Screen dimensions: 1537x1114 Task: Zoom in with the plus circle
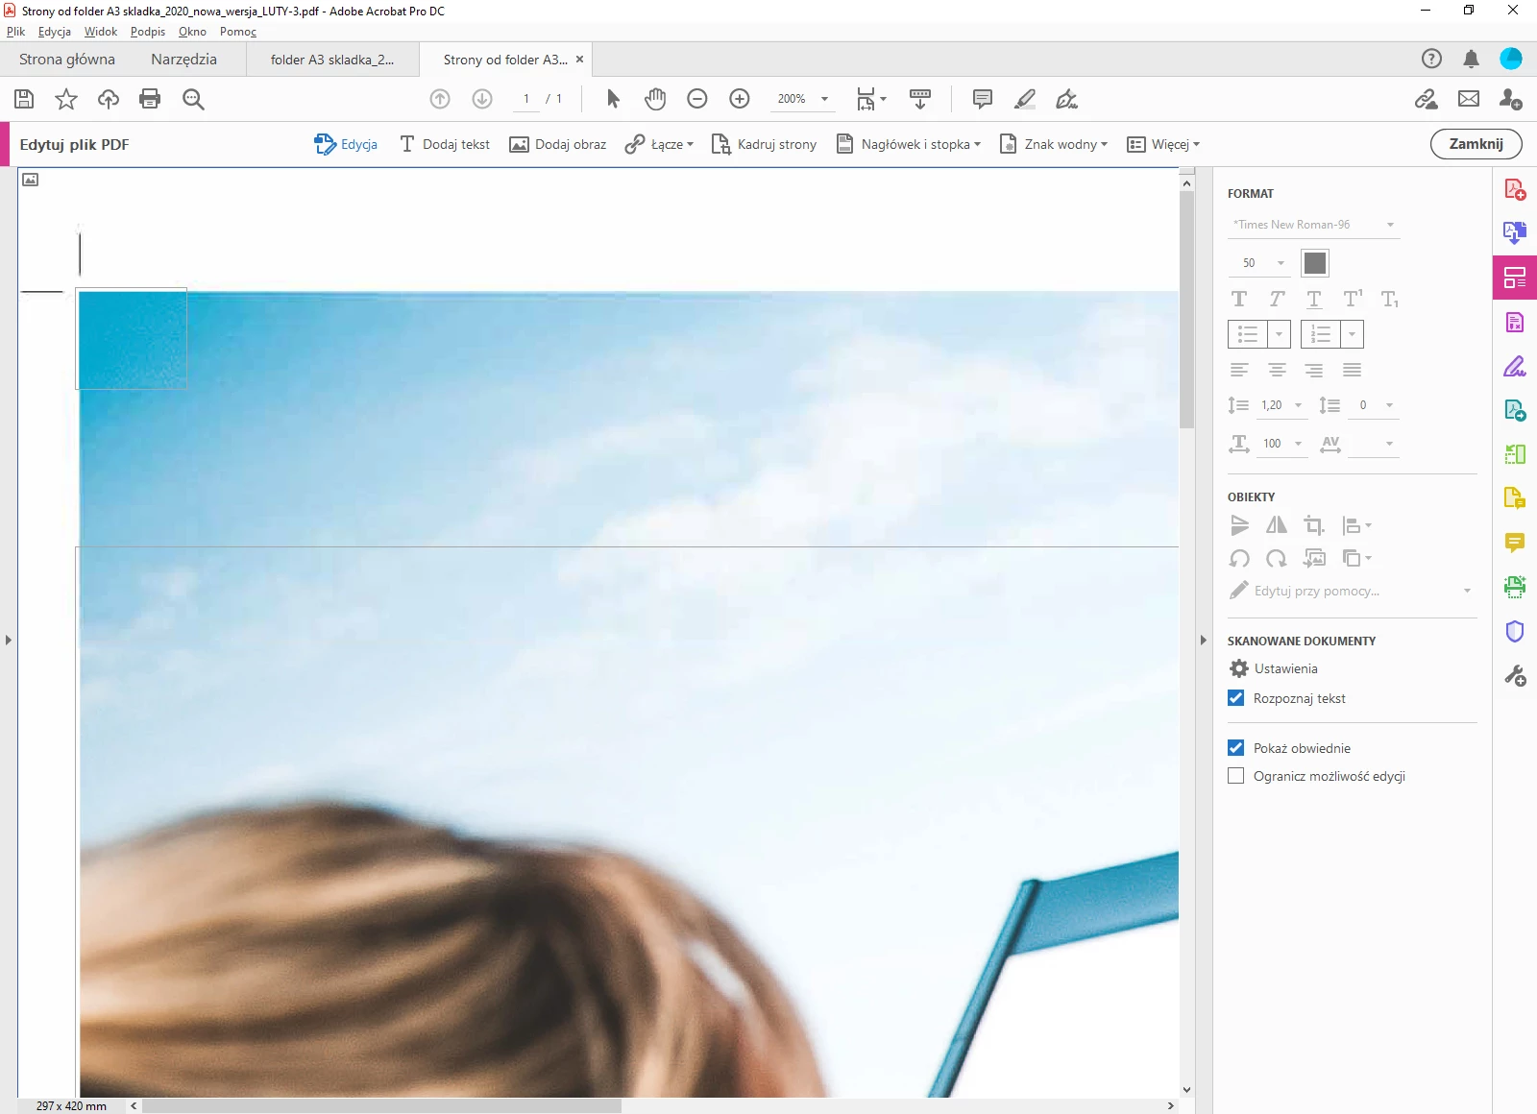tap(740, 99)
